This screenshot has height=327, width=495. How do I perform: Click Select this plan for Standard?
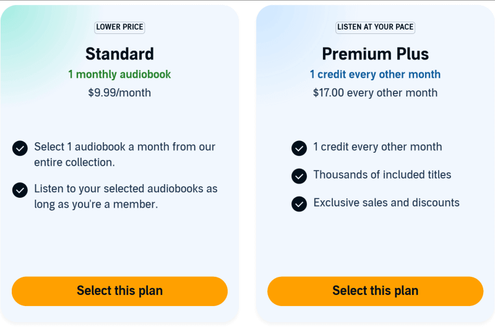click(119, 291)
